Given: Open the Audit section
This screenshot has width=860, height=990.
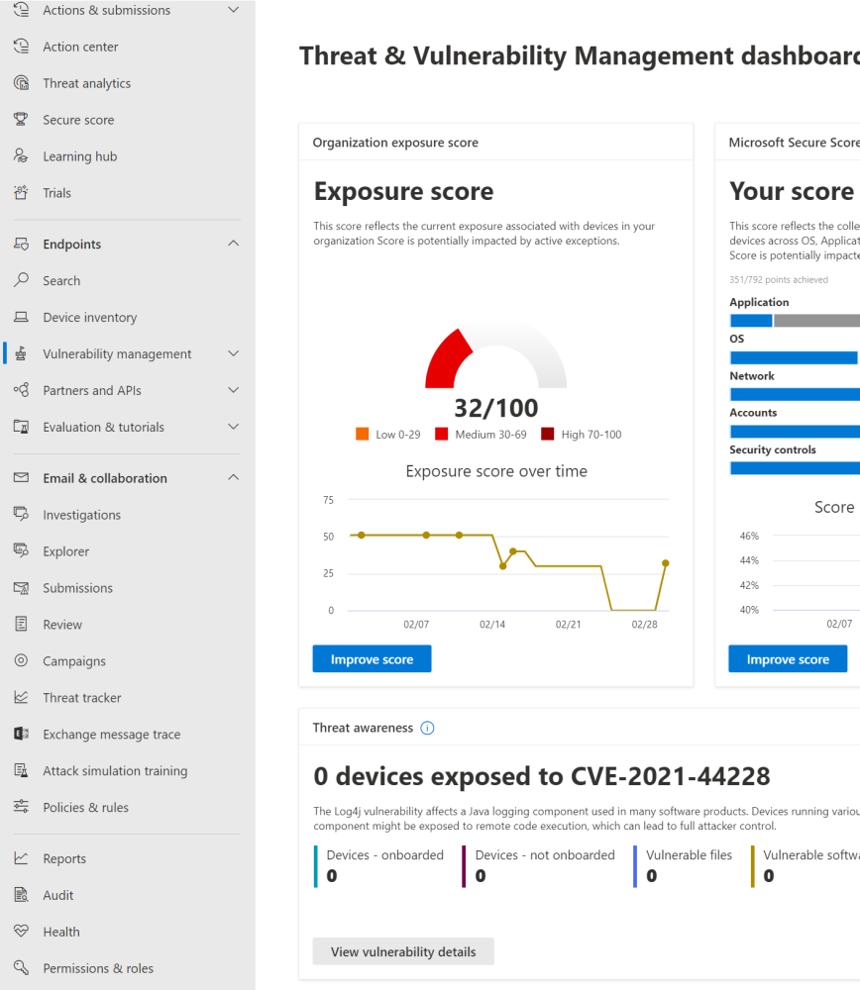Looking at the screenshot, I should pos(62,894).
